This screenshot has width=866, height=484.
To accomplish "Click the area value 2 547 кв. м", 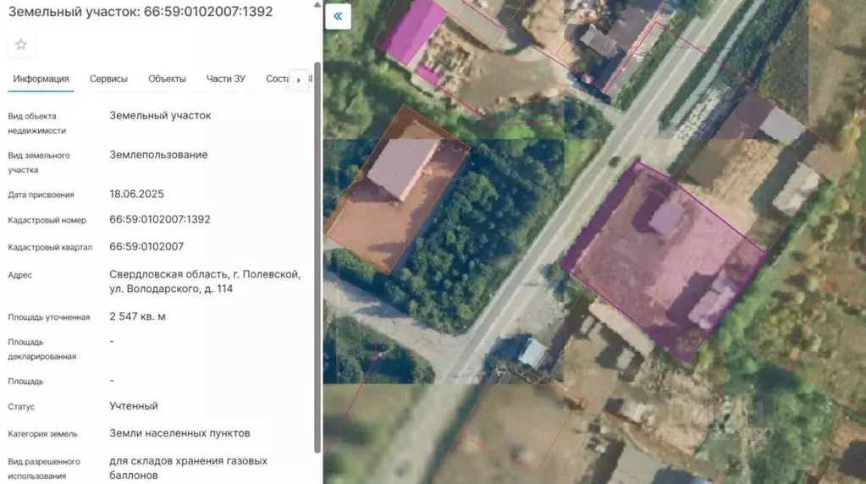I will tap(137, 316).
